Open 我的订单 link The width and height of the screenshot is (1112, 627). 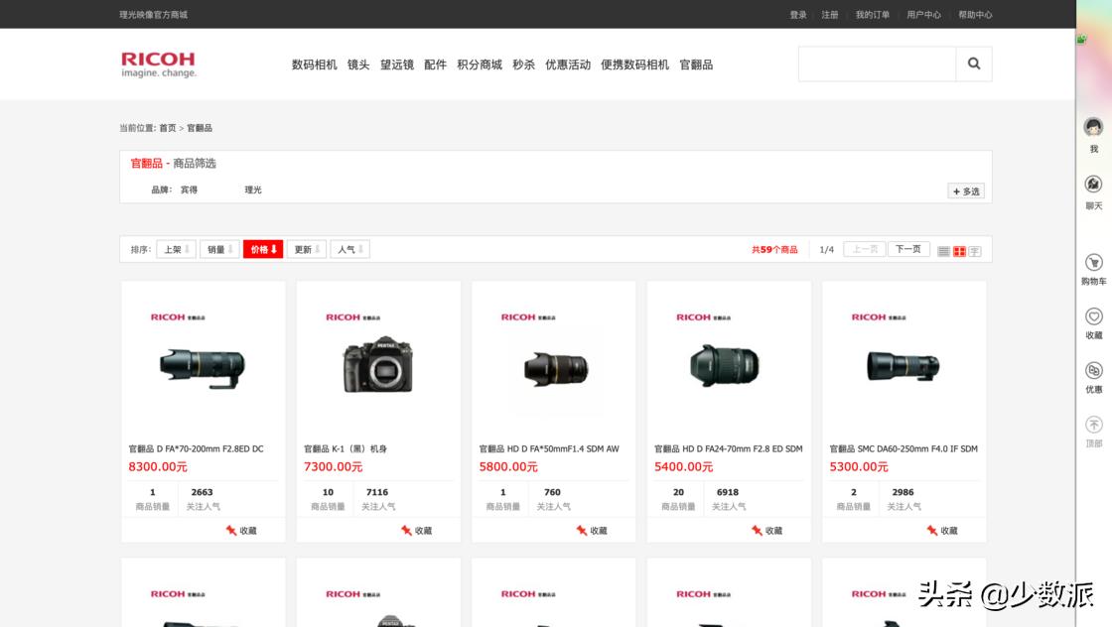tap(873, 15)
